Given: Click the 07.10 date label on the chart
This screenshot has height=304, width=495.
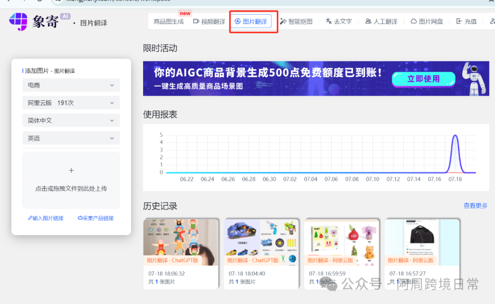Looking at the screenshot, I should point(373,179).
